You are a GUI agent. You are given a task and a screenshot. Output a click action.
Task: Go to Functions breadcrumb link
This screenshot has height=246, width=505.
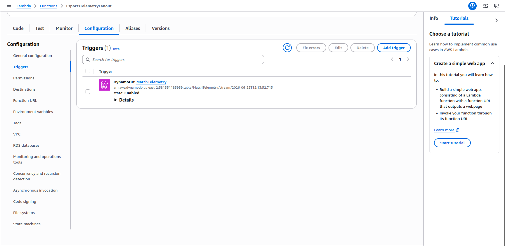49,6
